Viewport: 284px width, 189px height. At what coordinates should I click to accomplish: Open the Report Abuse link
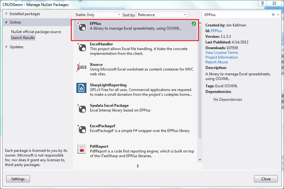tap(216, 62)
